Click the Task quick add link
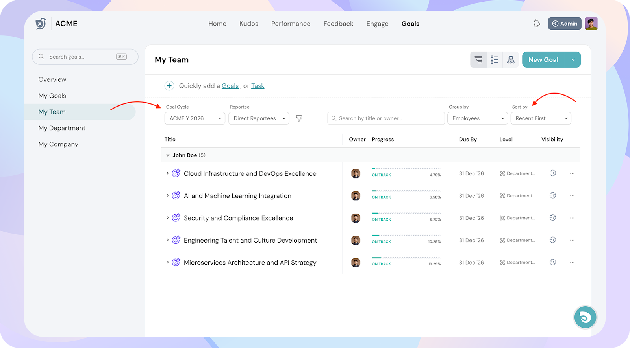Image resolution: width=630 pixels, height=348 pixels. tap(258, 86)
